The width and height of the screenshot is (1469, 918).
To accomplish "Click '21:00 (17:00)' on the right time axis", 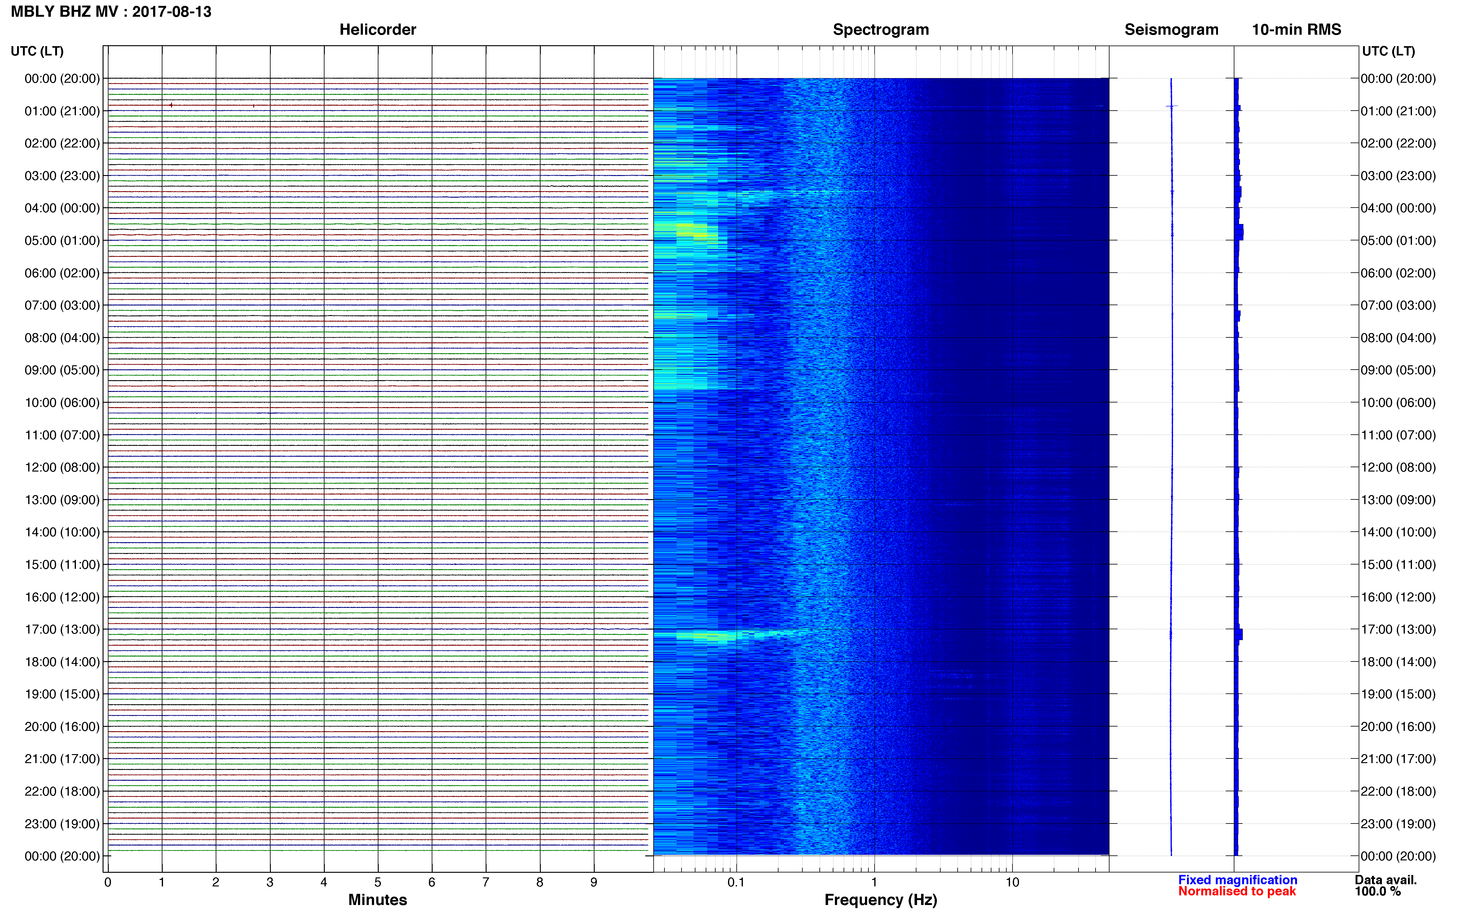I will pyautogui.click(x=1398, y=759).
